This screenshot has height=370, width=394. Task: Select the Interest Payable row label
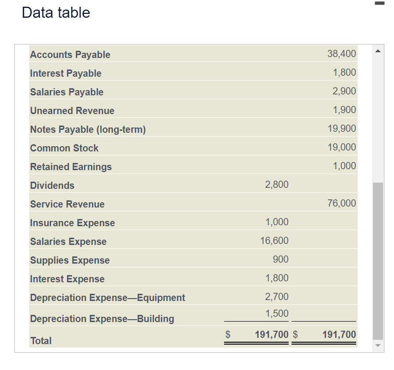click(66, 73)
